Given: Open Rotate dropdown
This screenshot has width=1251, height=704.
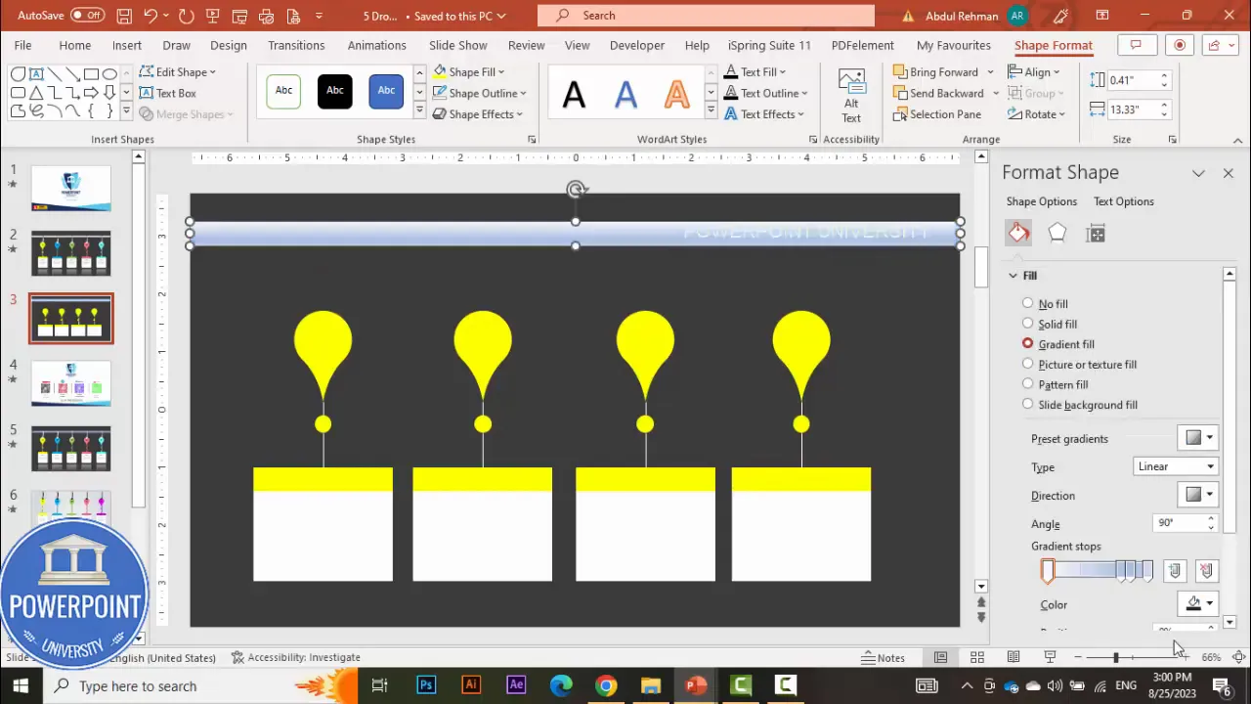Looking at the screenshot, I should [1038, 114].
